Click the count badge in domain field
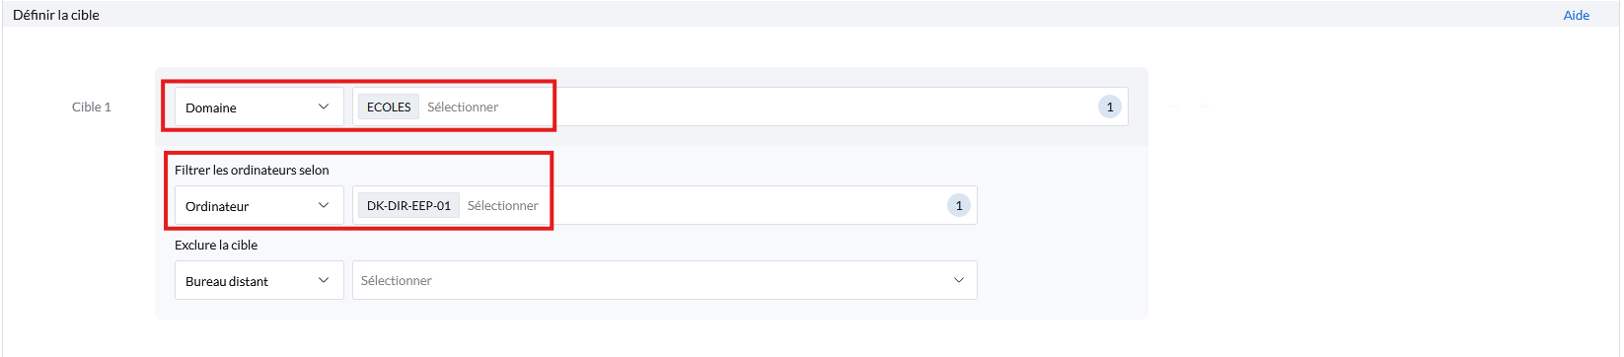Viewport: 1624px width, 357px height. (1110, 107)
